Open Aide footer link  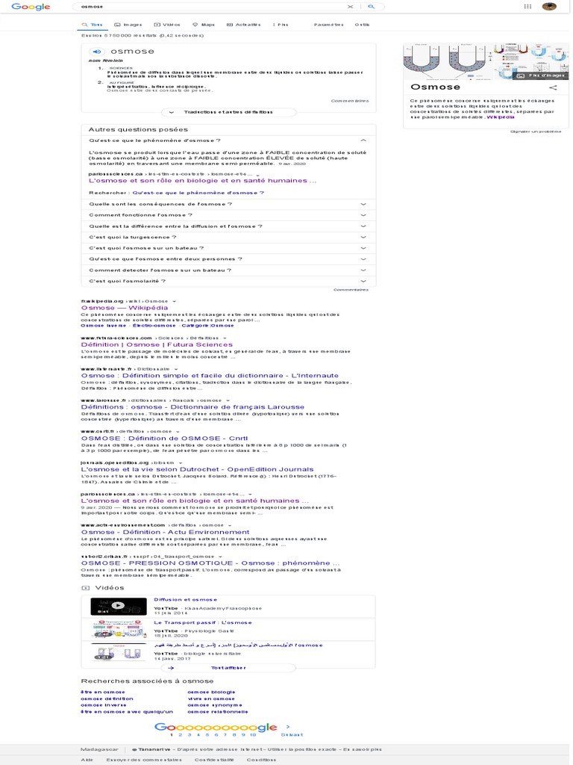(x=87, y=760)
